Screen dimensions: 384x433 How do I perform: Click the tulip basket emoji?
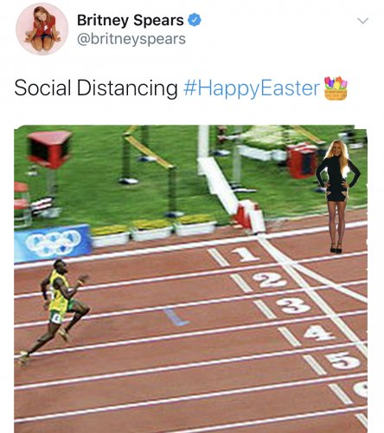(x=336, y=88)
